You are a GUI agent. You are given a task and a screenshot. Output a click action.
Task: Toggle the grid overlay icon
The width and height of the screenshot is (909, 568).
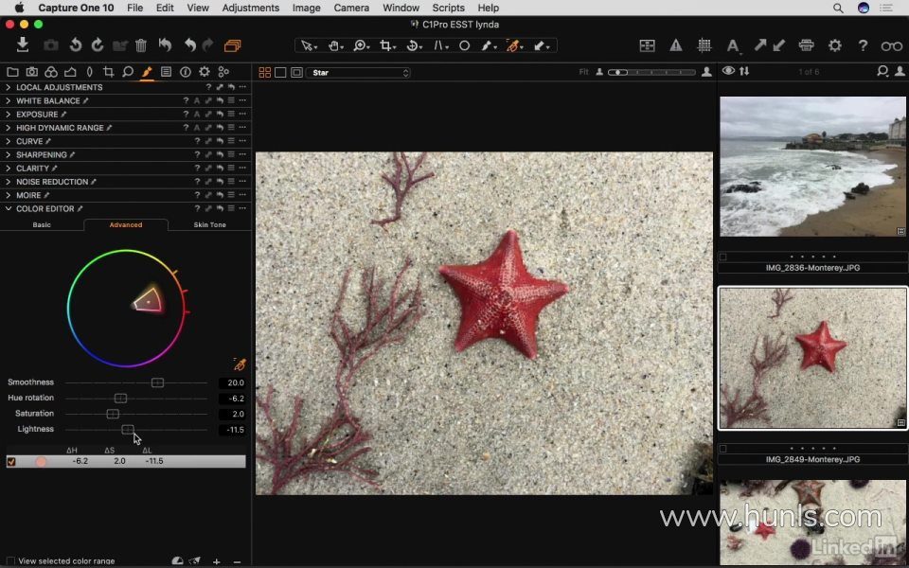tap(704, 44)
